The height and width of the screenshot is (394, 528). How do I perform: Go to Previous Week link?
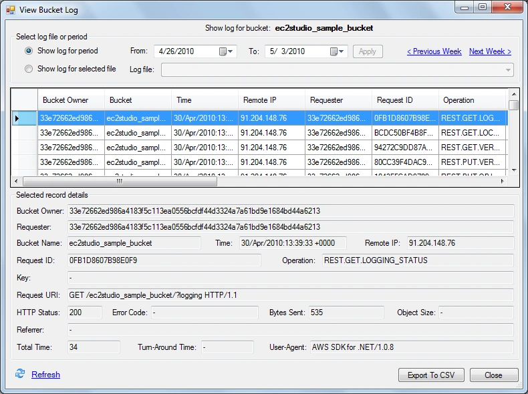pos(434,51)
